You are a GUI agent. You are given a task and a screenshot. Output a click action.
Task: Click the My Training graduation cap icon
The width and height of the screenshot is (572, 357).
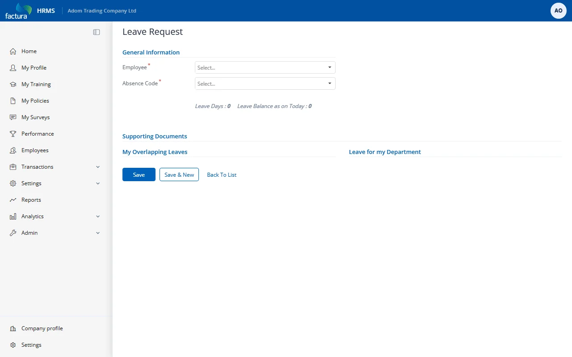(x=13, y=84)
